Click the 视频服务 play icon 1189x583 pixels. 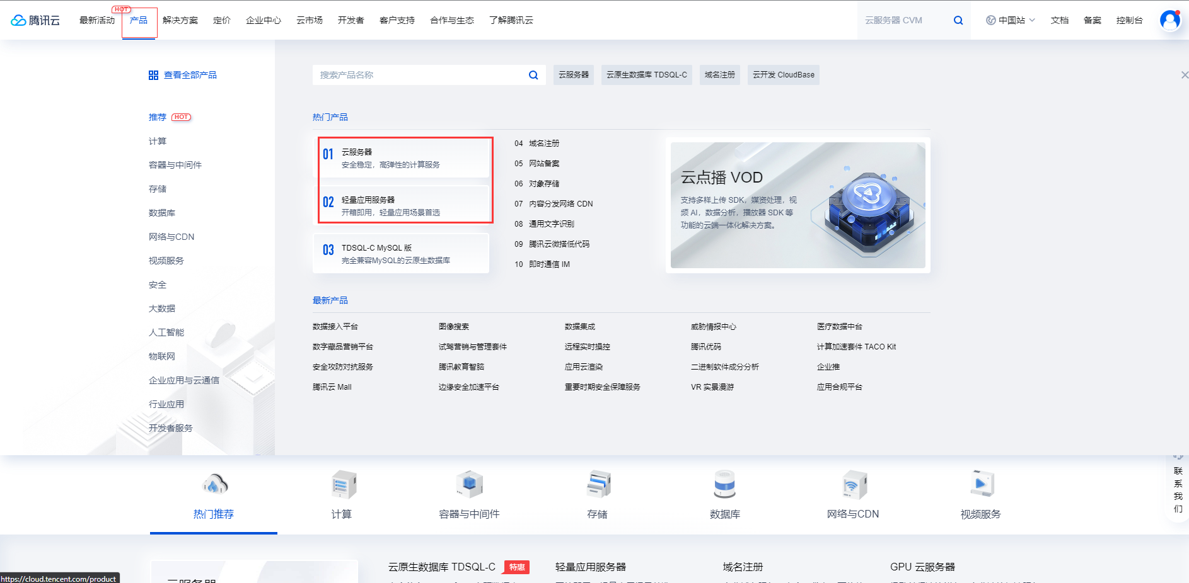click(982, 485)
